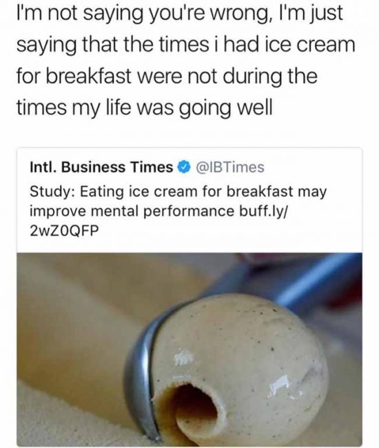
Task: Click the word 'Study:' in quoted tweet
Action: click(52, 192)
